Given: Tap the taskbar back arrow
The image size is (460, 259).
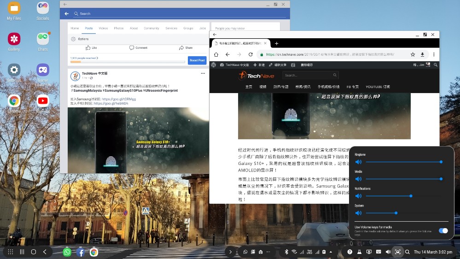Looking at the screenshot, I should (45, 252).
